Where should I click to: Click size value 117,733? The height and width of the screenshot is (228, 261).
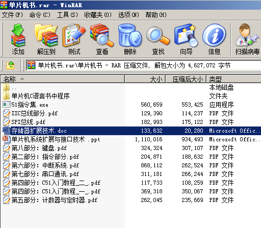(151, 183)
